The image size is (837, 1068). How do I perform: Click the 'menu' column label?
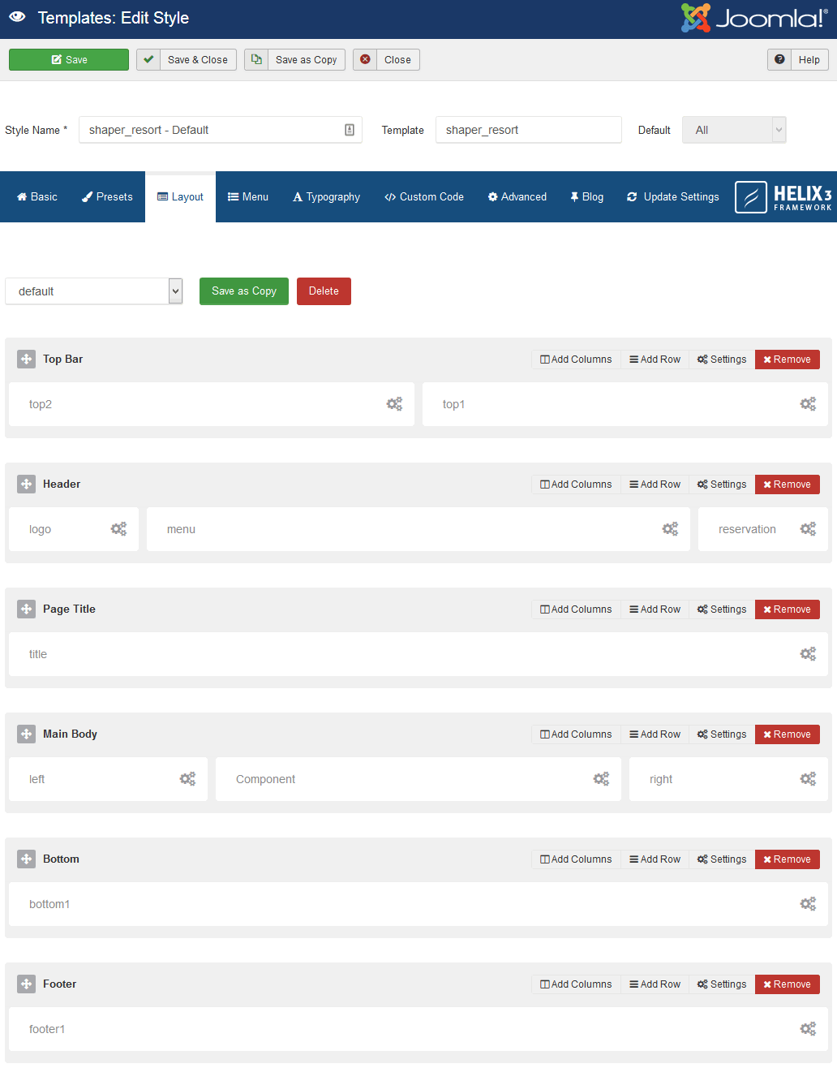click(x=181, y=529)
